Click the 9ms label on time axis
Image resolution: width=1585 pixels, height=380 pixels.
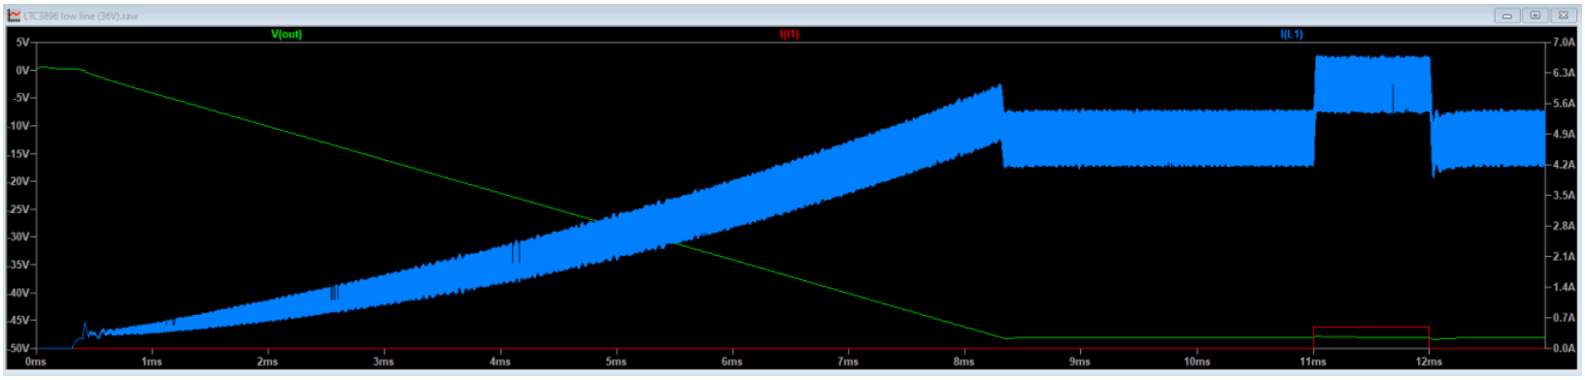1080,362
